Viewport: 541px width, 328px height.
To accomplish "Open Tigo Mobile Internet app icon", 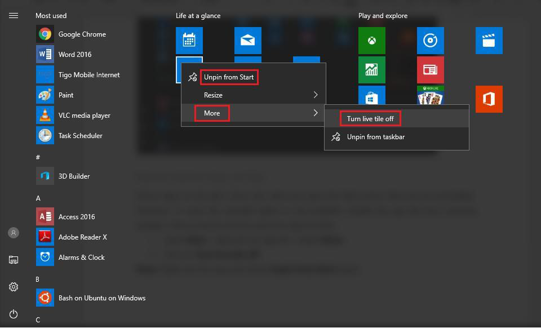I will click(x=45, y=74).
